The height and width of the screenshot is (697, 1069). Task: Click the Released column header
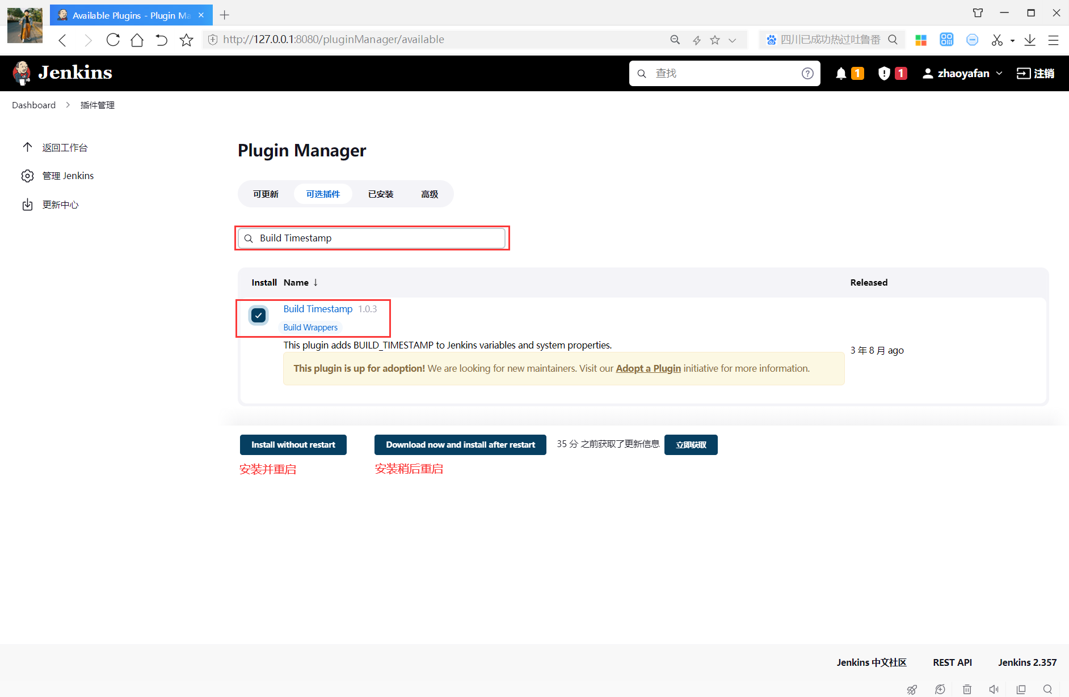coord(869,282)
